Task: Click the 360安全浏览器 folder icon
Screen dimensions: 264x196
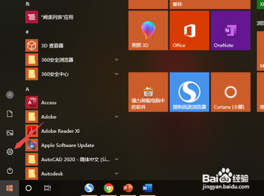Action: pos(32,60)
